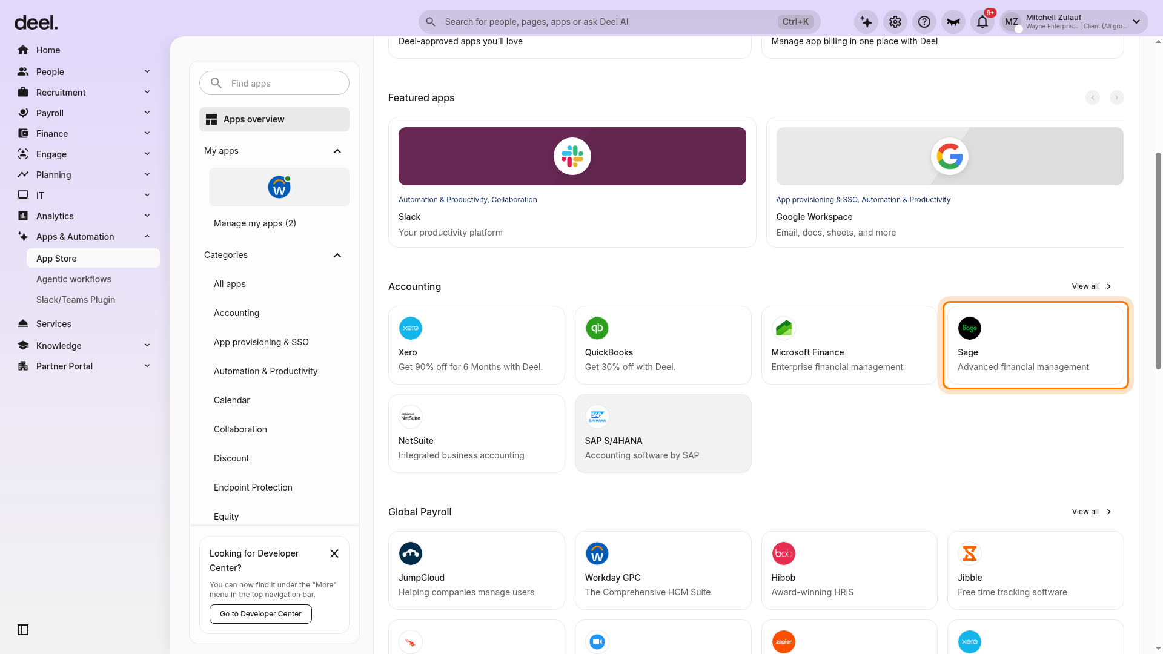
Task: Select App provisioning & SSO category
Action: click(261, 342)
